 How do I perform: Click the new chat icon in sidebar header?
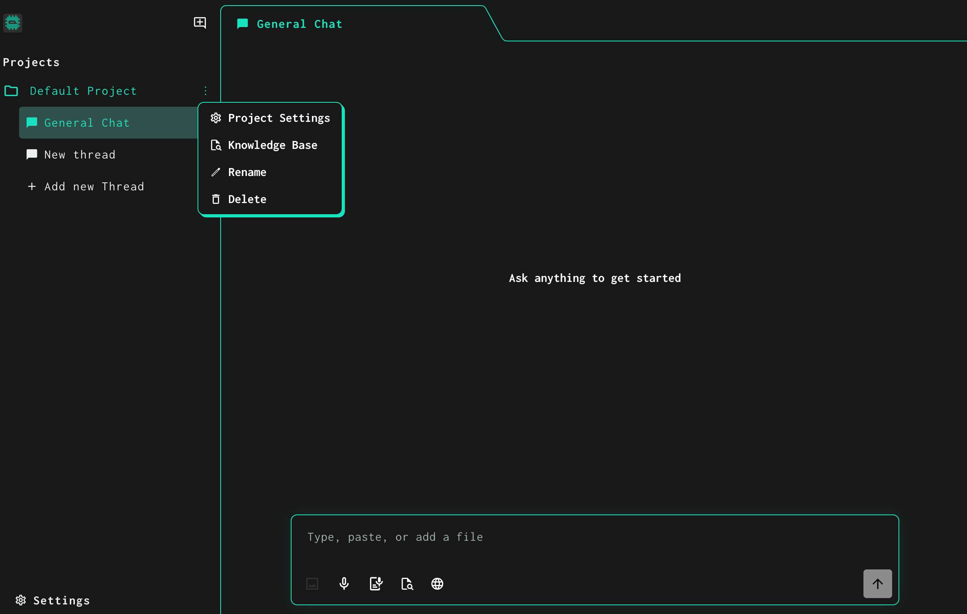coord(200,22)
